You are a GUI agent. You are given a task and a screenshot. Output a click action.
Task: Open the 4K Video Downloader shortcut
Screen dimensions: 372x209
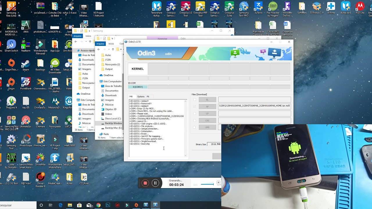click(55, 66)
